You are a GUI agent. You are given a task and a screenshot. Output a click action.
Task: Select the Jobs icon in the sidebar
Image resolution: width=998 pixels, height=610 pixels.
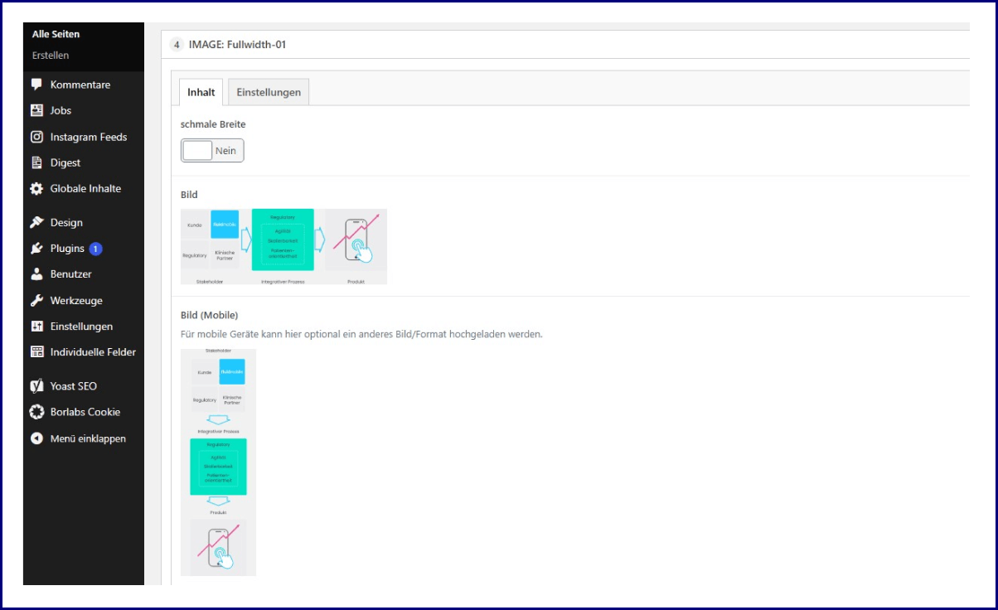pos(35,110)
